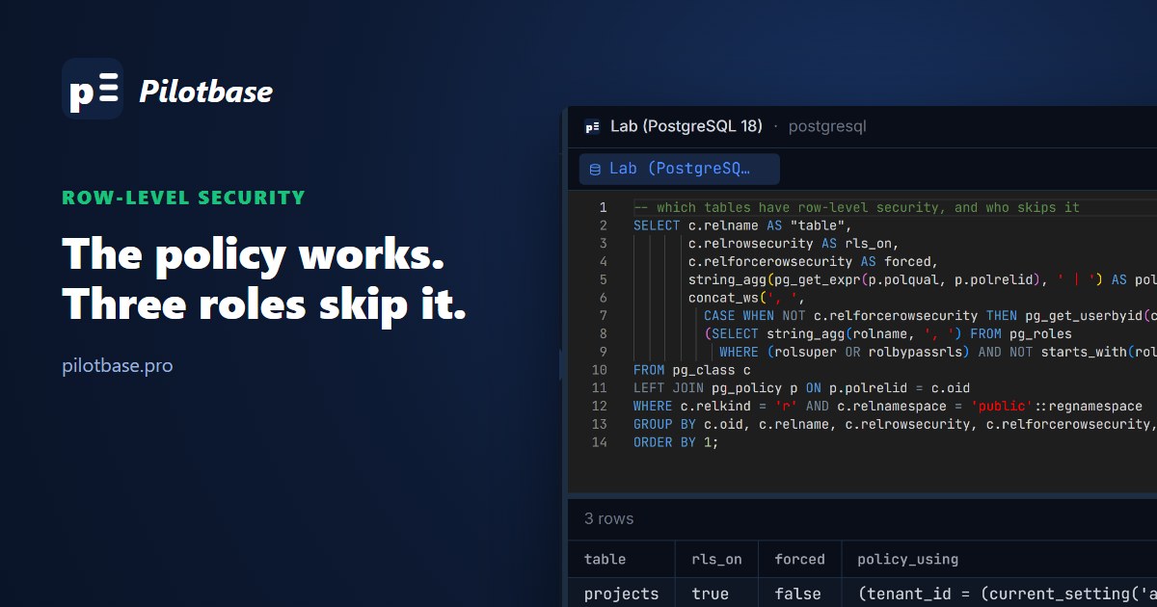This screenshot has height=607, width=1157.
Task: Click the postgresql label in title bar
Action: pos(827,126)
